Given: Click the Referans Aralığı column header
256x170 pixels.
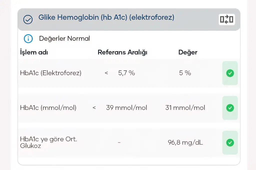Looking at the screenshot, I should (122, 52).
